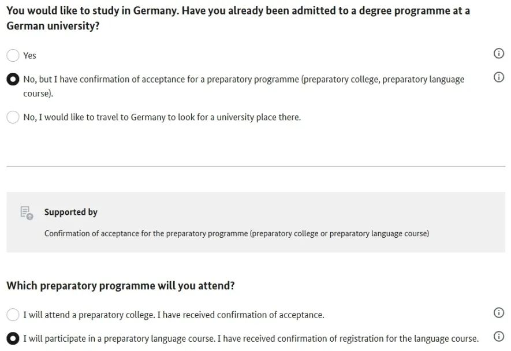Click the 'Yes' label text
Viewport: 511px width, 351px height.
(x=29, y=56)
